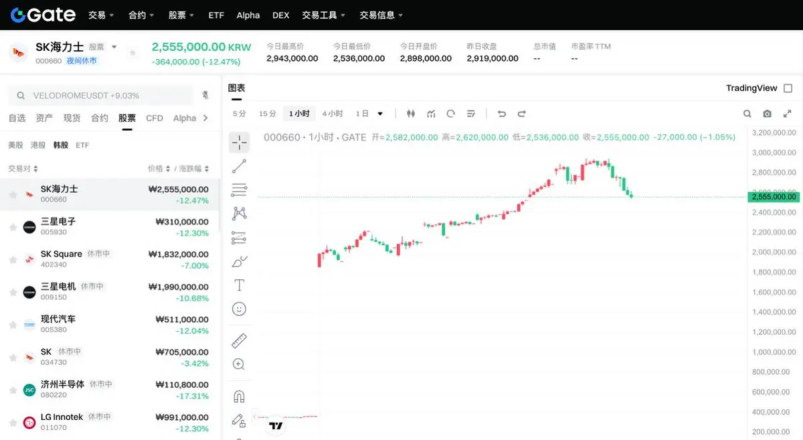Switch to the 资产 tab
The image size is (803, 440).
[x=44, y=118]
